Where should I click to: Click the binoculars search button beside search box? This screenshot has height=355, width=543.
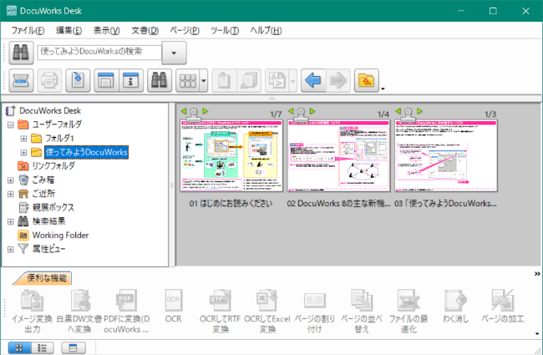coord(21,53)
